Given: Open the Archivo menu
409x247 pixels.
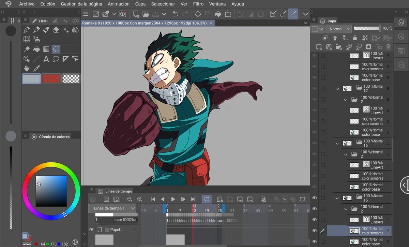Looking at the screenshot, I should point(27,4).
